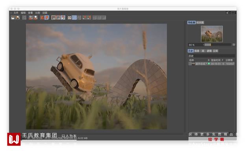
Task: Click the history entry thumbnail icon
Action: (193, 64)
